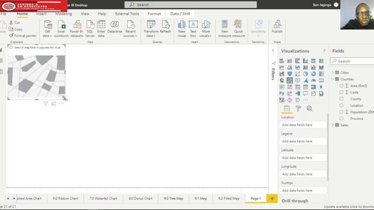This screenshot has height=210, width=374.
Task: Select the Decomposition tree visual
Action: pyautogui.click(x=297, y=93)
